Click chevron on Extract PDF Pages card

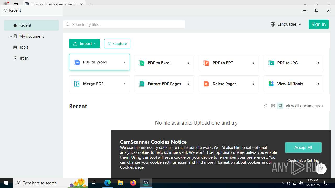[x=189, y=84]
